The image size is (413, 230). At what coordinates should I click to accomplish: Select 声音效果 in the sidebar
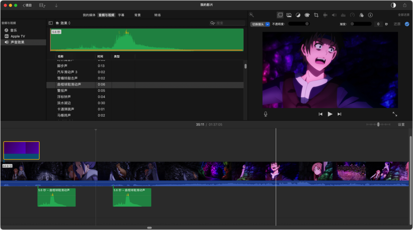click(x=23, y=42)
